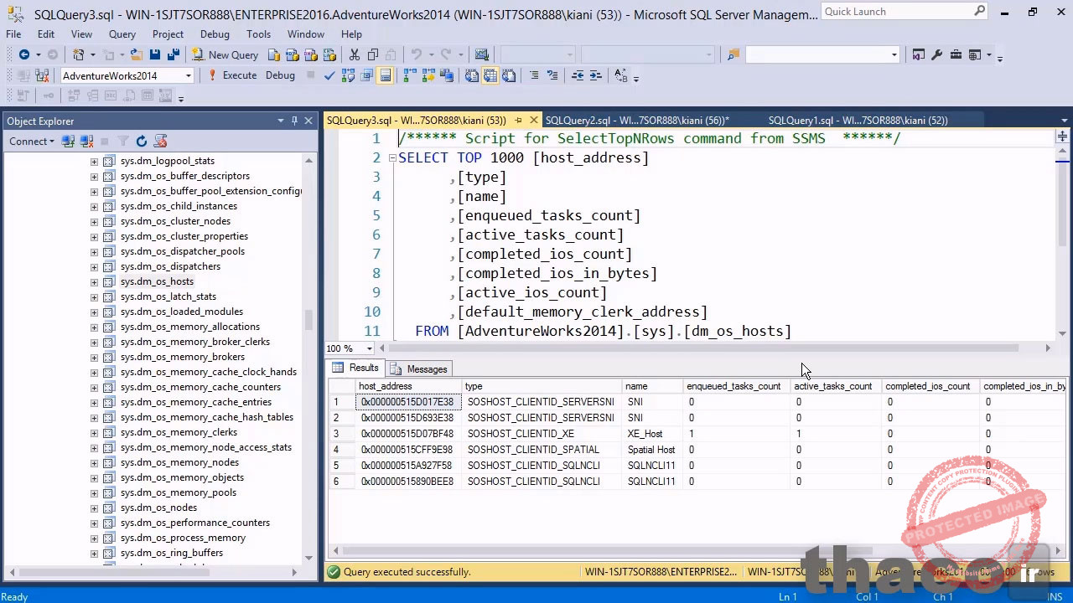
Task: Click the Increase Indent icon
Action: 596,75
